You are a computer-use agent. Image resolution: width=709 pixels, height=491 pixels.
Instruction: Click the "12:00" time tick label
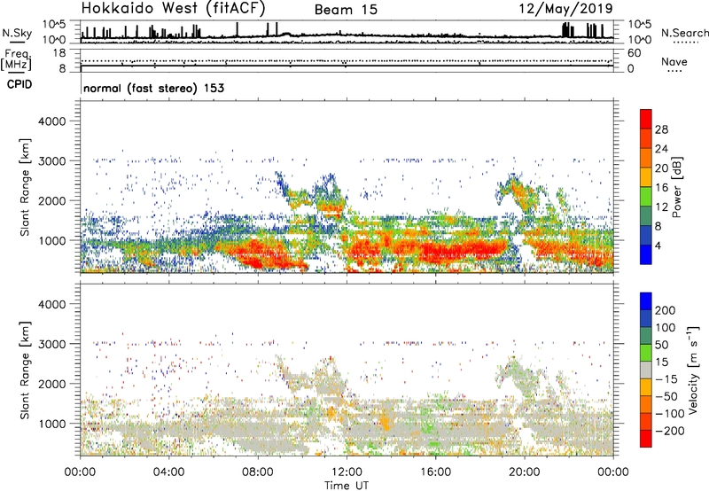347,472
